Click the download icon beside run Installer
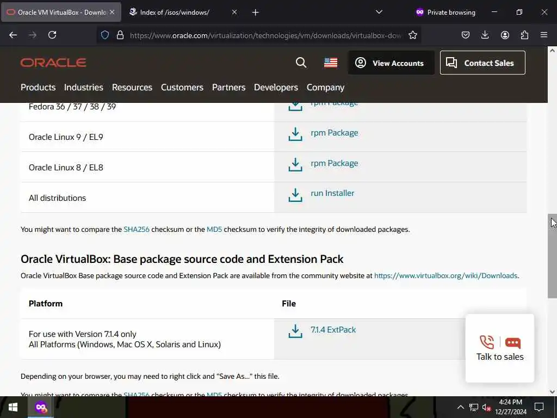The image size is (557, 418). tap(295, 195)
